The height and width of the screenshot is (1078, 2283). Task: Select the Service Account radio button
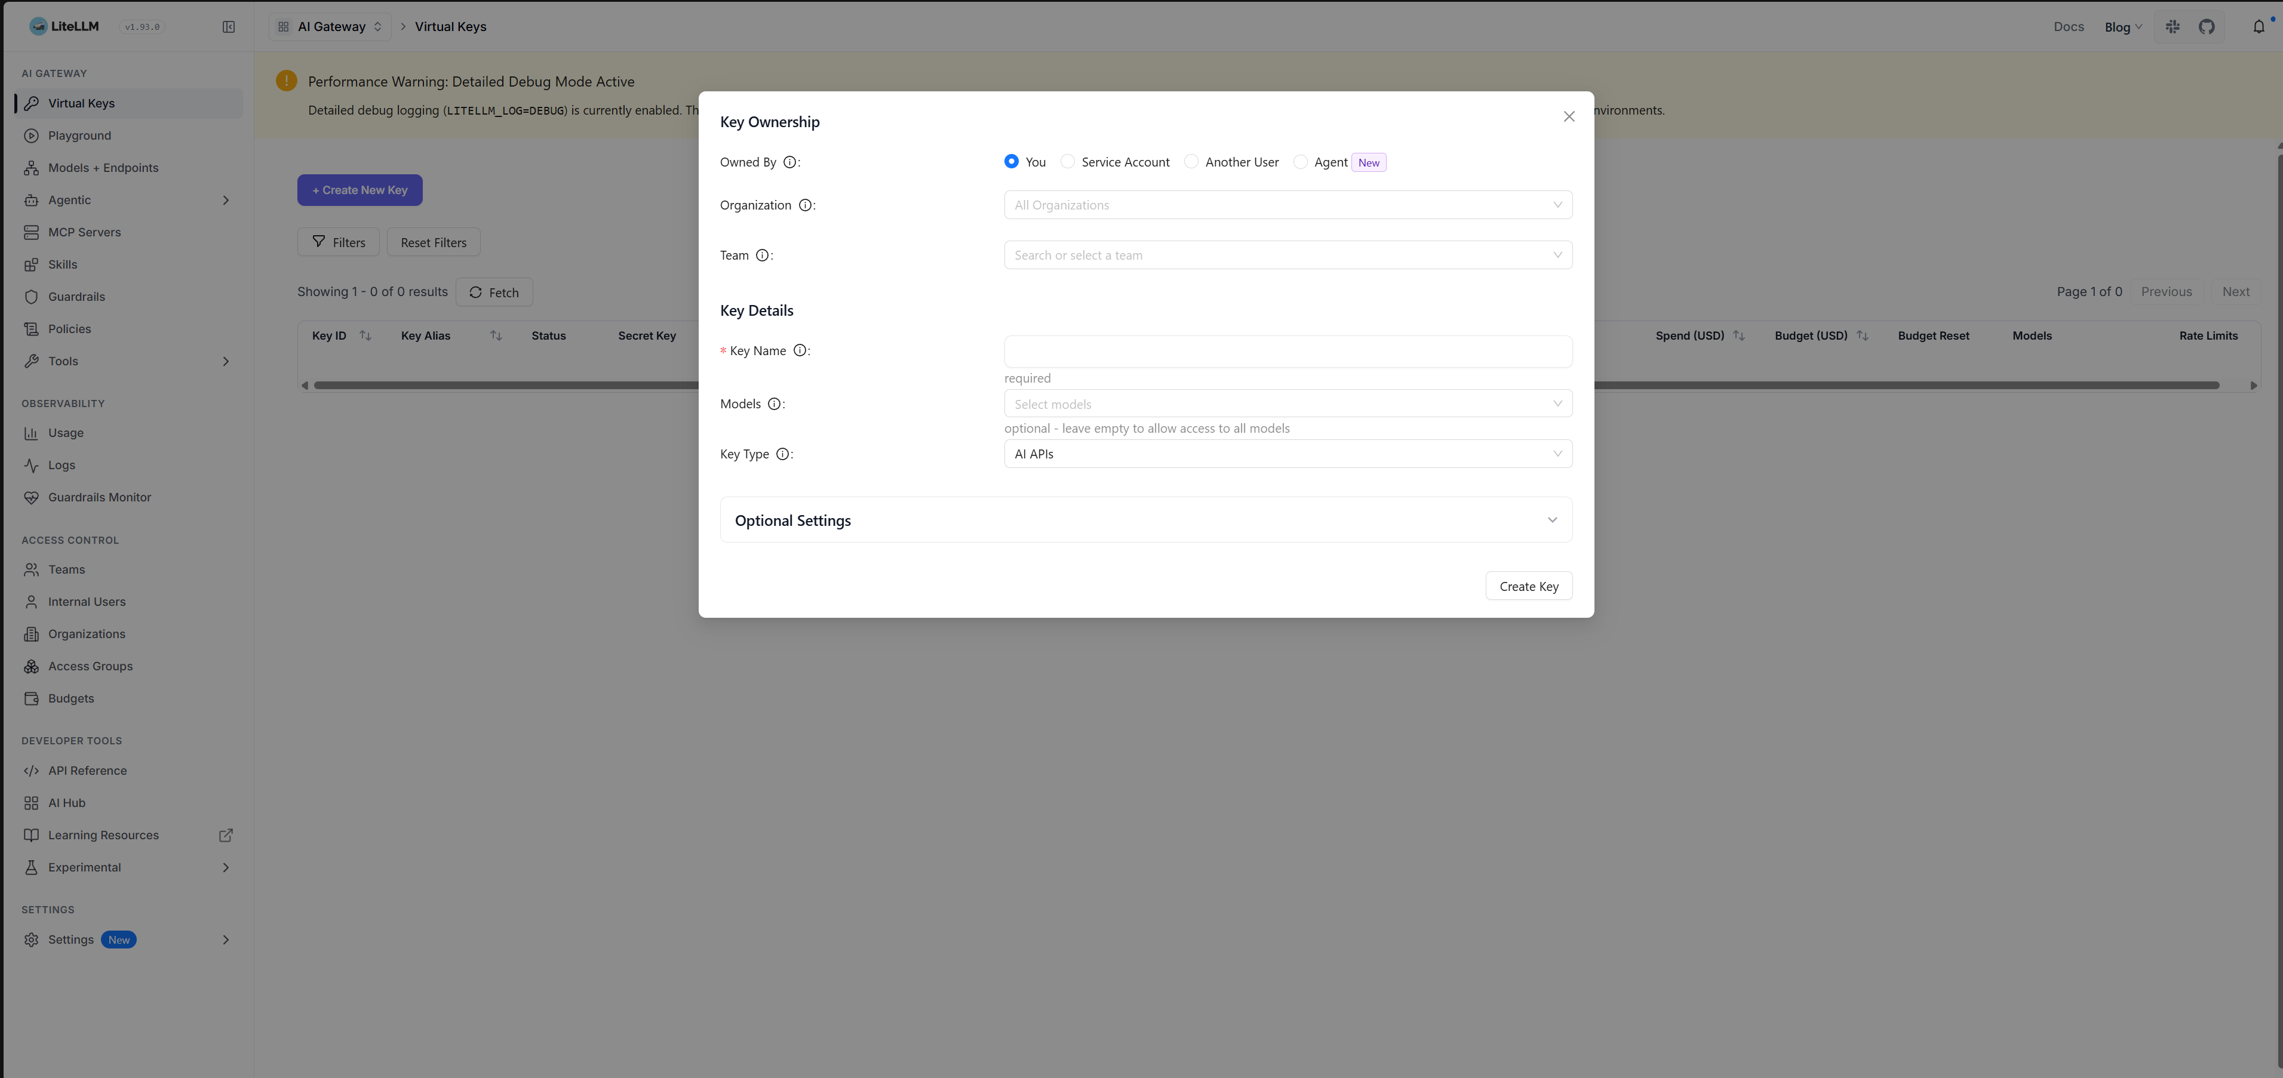(1068, 161)
